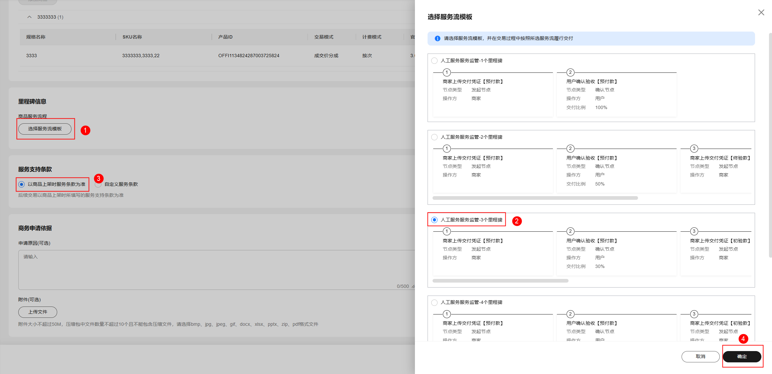Click step 3 circle in 2个里程碑 template
The height and width of the screenshot is (374, 772).
[694, 149]
